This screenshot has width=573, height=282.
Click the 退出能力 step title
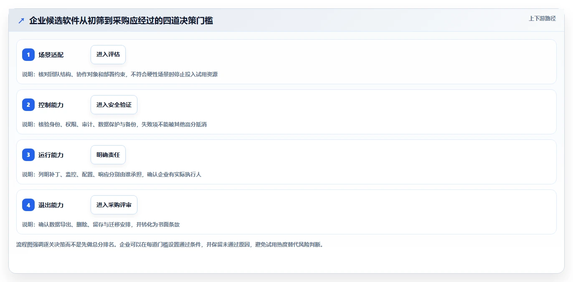[x=51, y=205]
